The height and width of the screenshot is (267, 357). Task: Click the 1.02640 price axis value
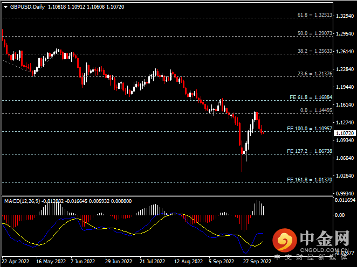[345, 176]
